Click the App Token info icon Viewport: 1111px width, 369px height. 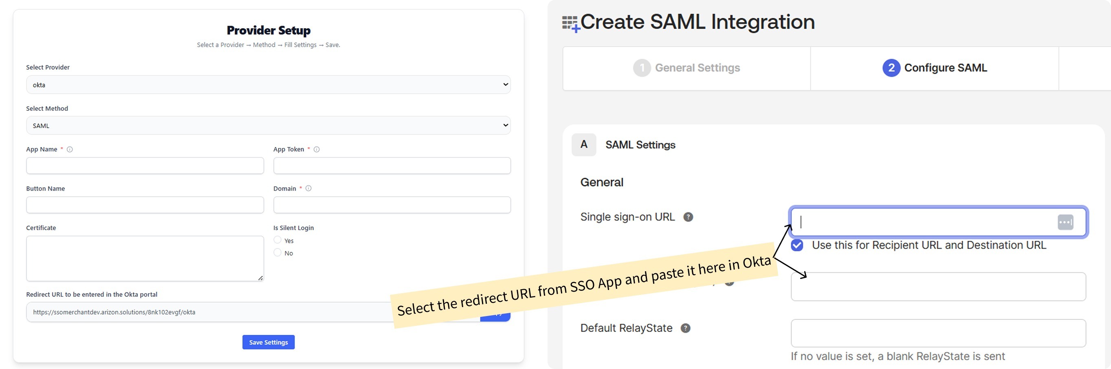point(317,149)
